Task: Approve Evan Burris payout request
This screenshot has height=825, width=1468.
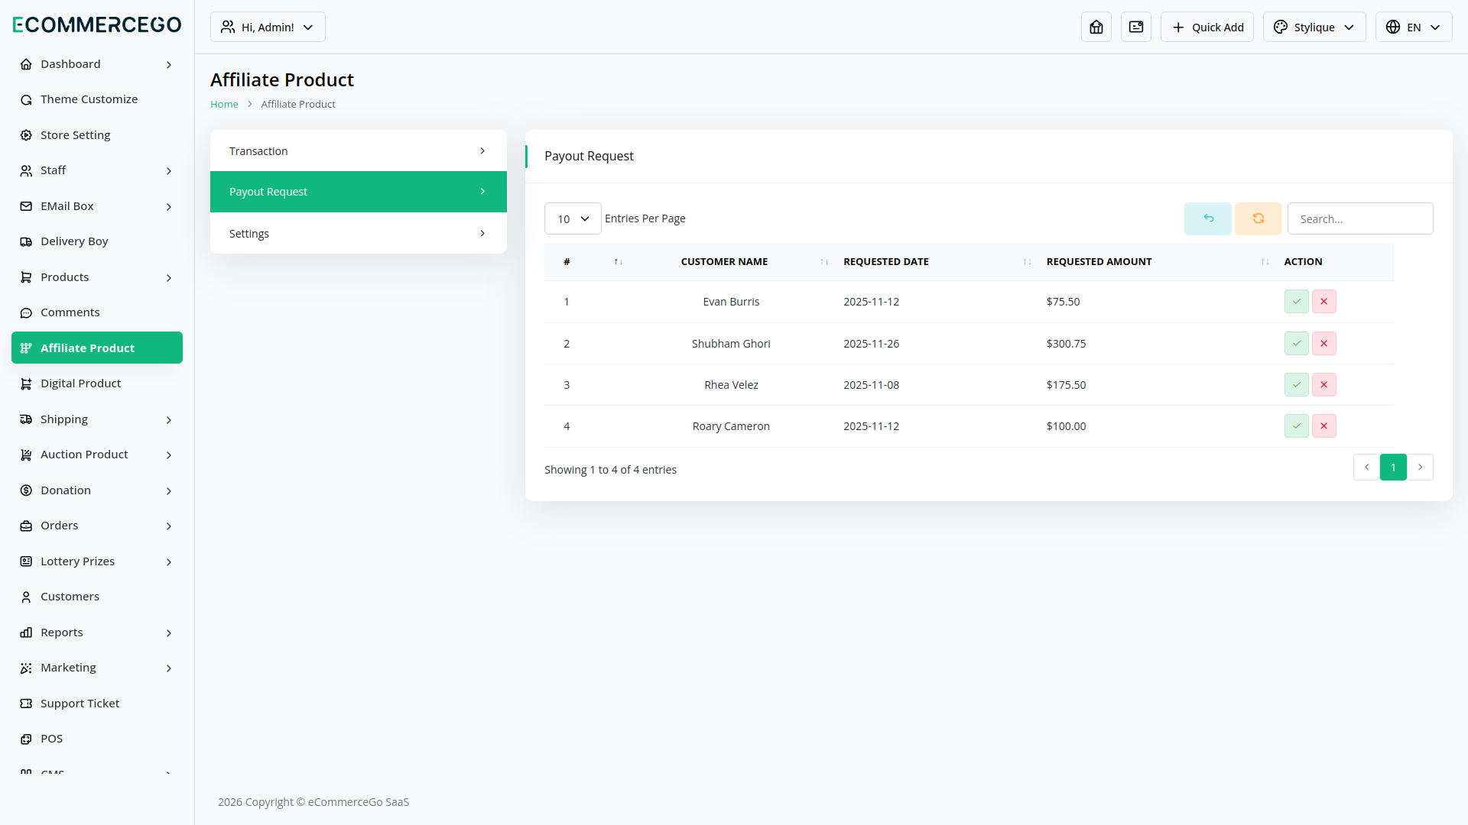Action: point(1296,302)
